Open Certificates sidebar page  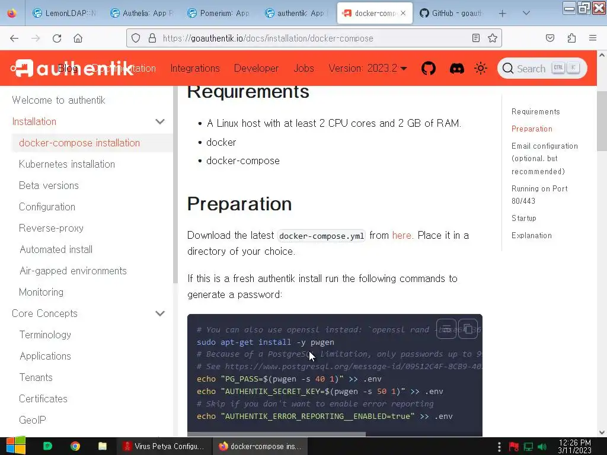(x=43, y=399)
